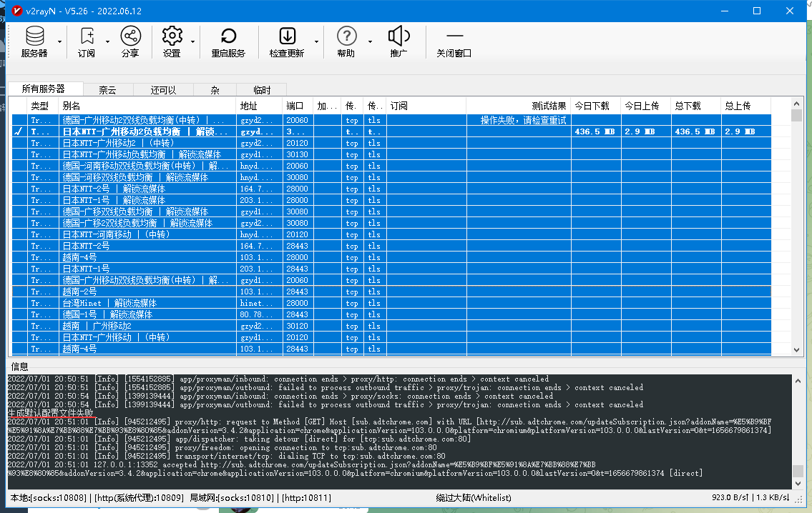812x513 pixels.
Task: Sort by the 订阅 column header
Action: tap(426, 106)
